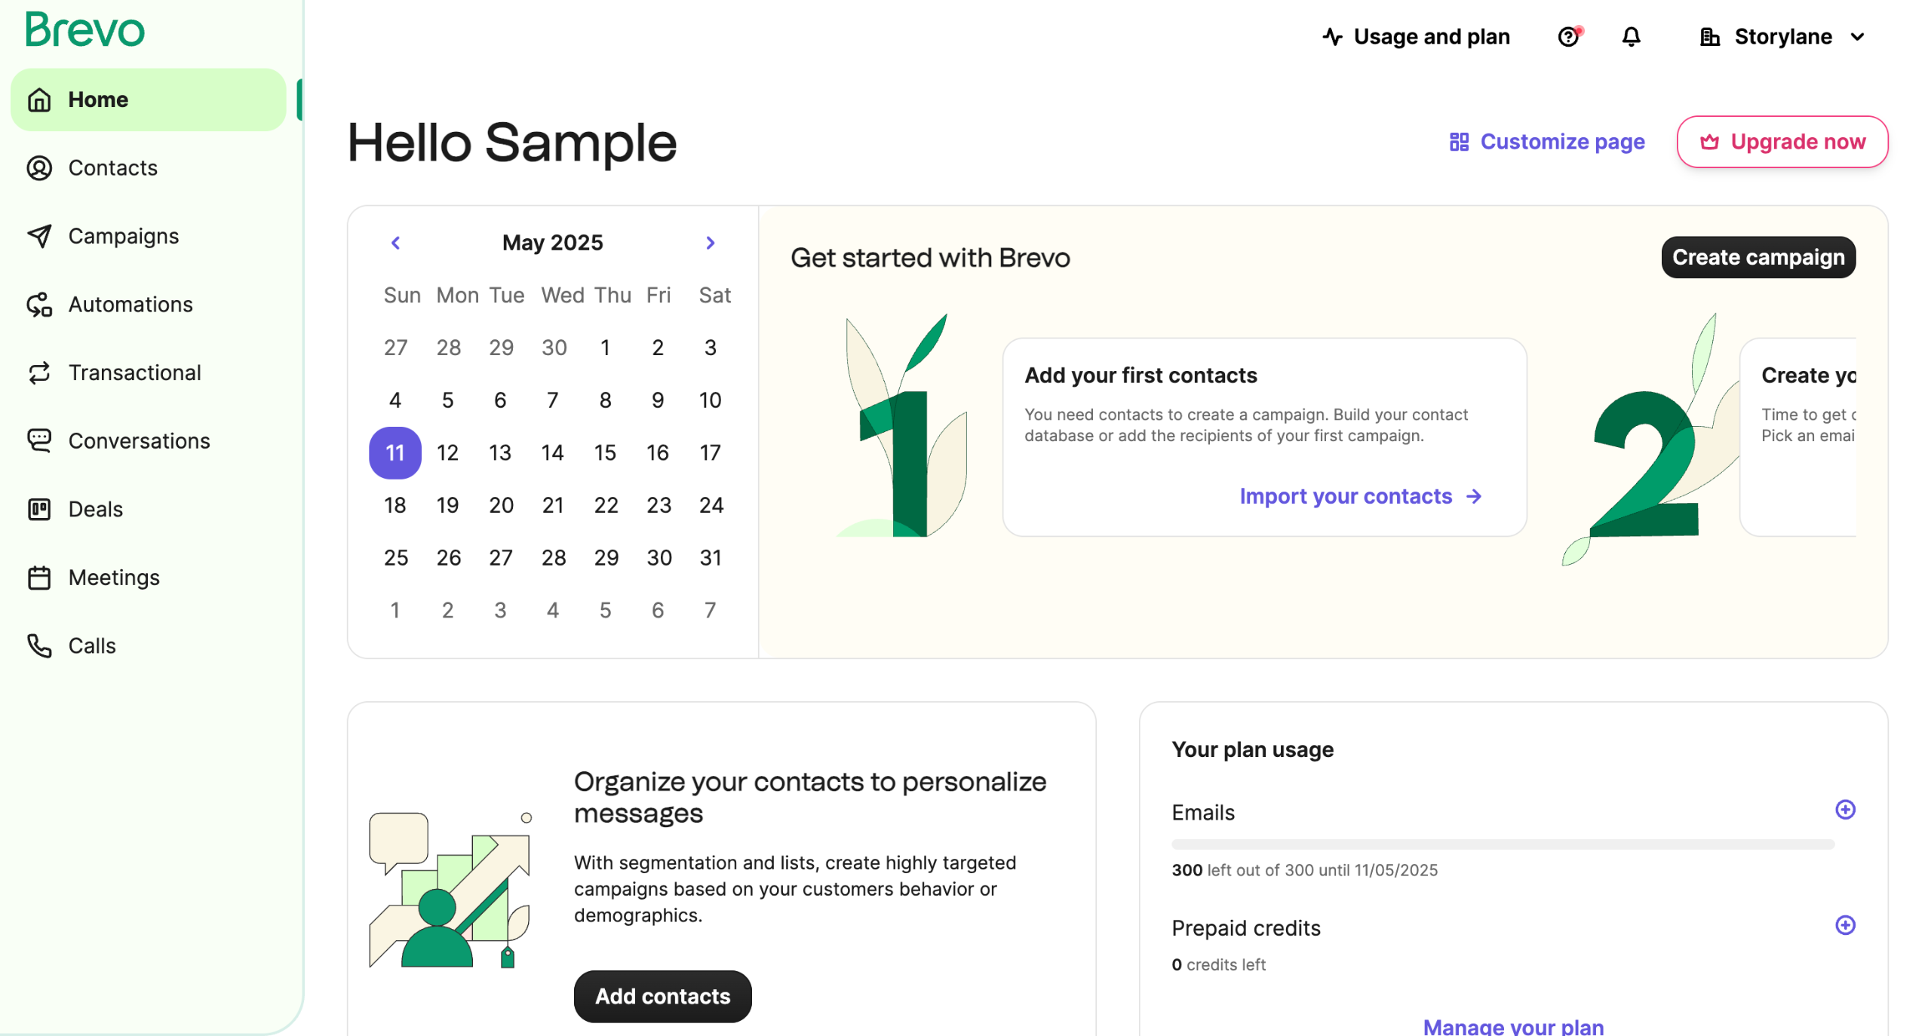Viewport: 1931px width, 1036px height.
Task: Go to previous month in calendar
Action: coord(395,243)
